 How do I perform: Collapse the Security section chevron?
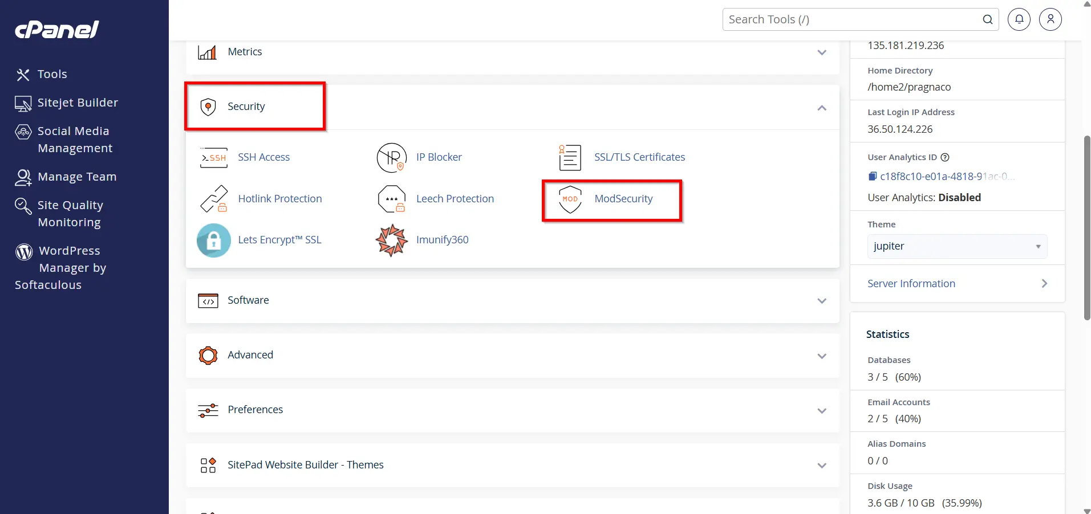(x=822, y=108)
